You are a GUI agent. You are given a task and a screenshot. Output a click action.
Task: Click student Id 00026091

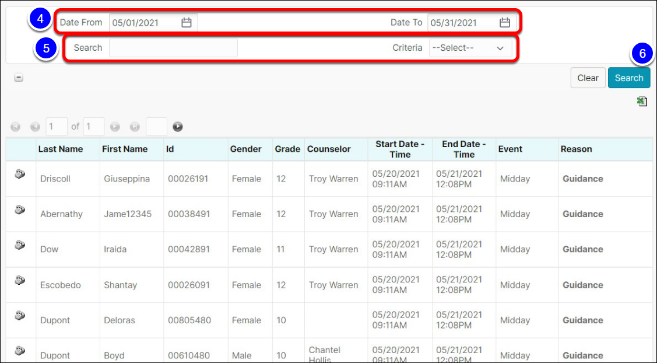(x=188, y=285)
